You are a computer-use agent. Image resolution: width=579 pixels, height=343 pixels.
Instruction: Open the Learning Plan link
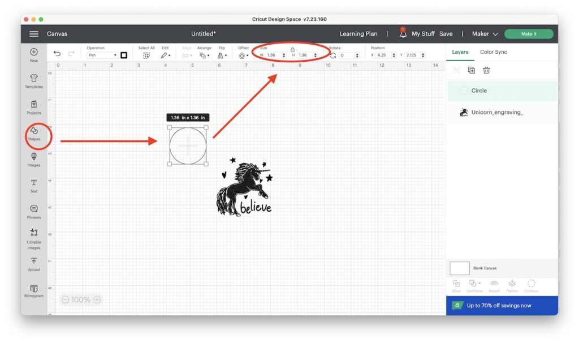point(358,34)
